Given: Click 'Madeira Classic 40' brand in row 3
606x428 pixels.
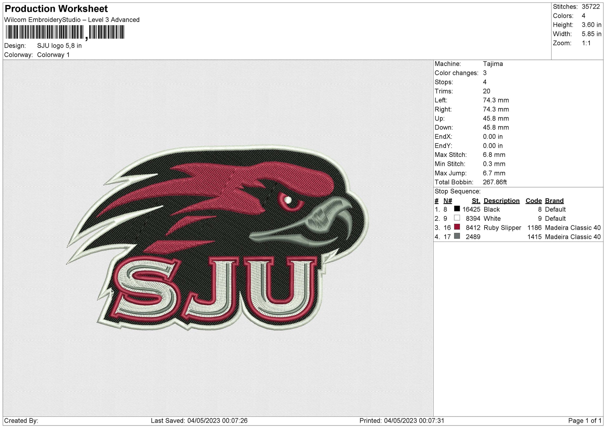Looking at the screenshot, I should pos(573,228).
